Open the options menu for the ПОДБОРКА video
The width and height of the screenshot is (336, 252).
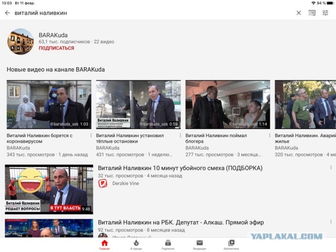tap(331, 167)
